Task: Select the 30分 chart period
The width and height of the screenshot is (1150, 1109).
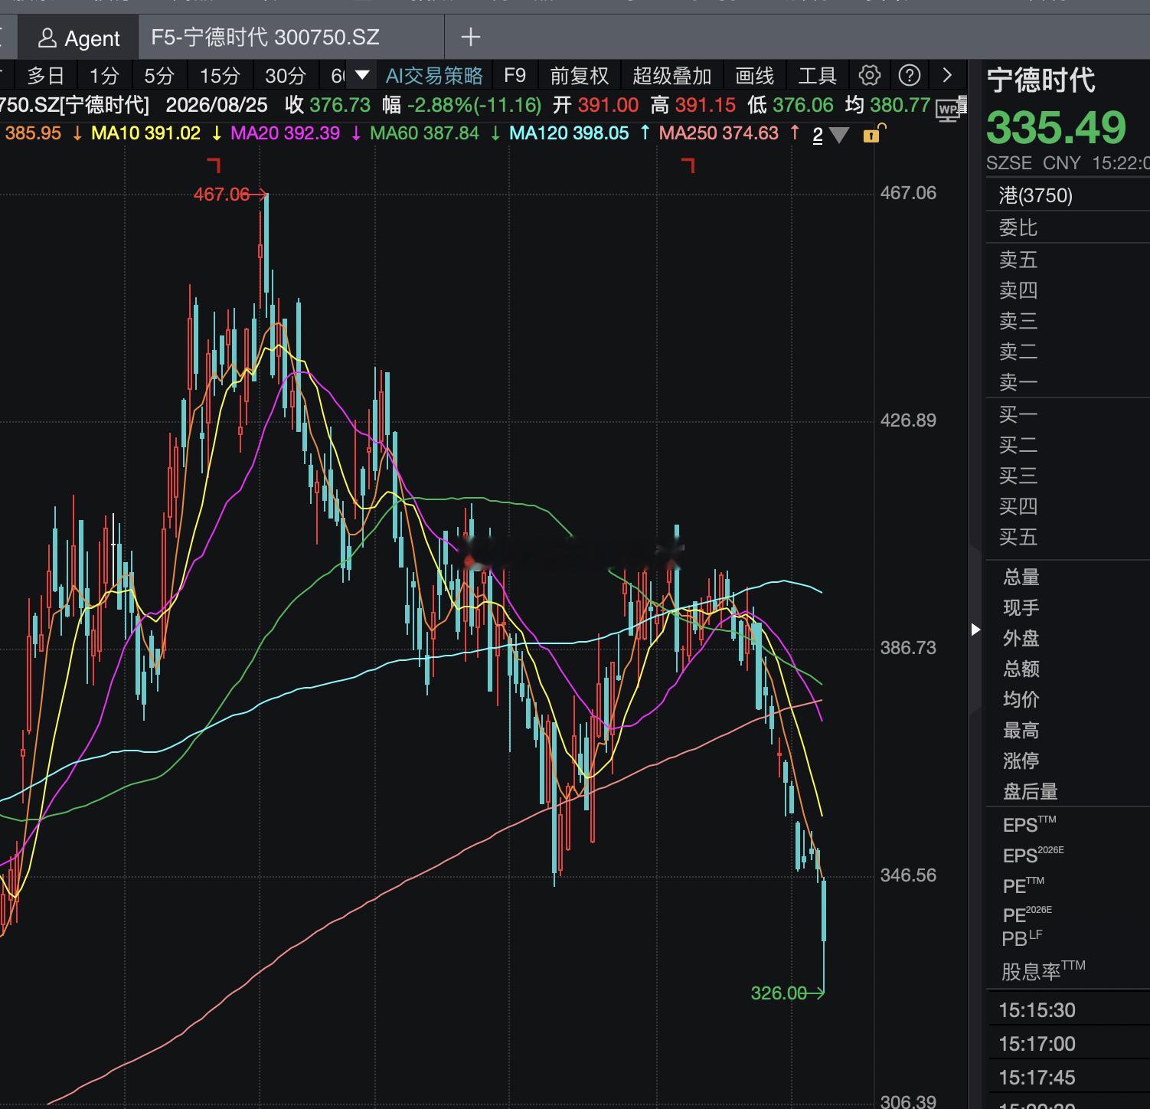Action: (x=286, y=76)
